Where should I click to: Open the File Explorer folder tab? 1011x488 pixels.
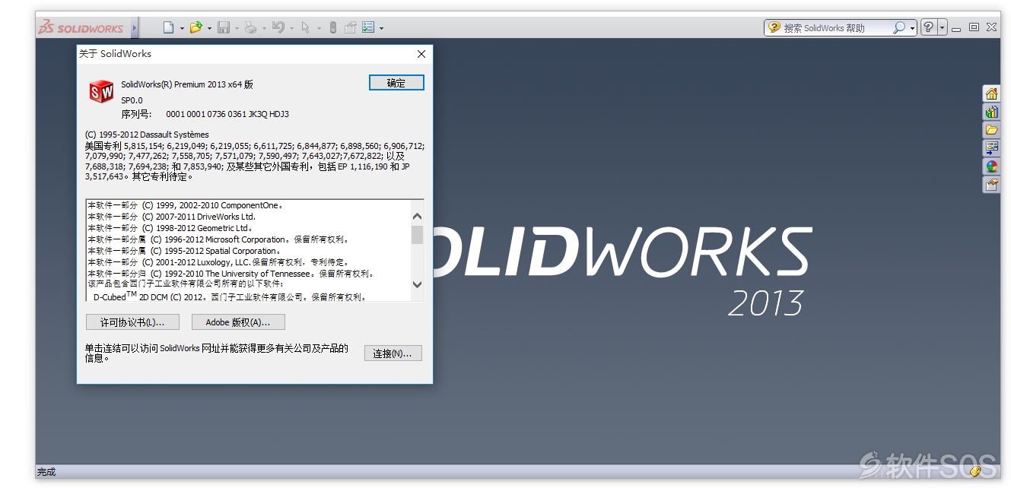pos(991,130)
